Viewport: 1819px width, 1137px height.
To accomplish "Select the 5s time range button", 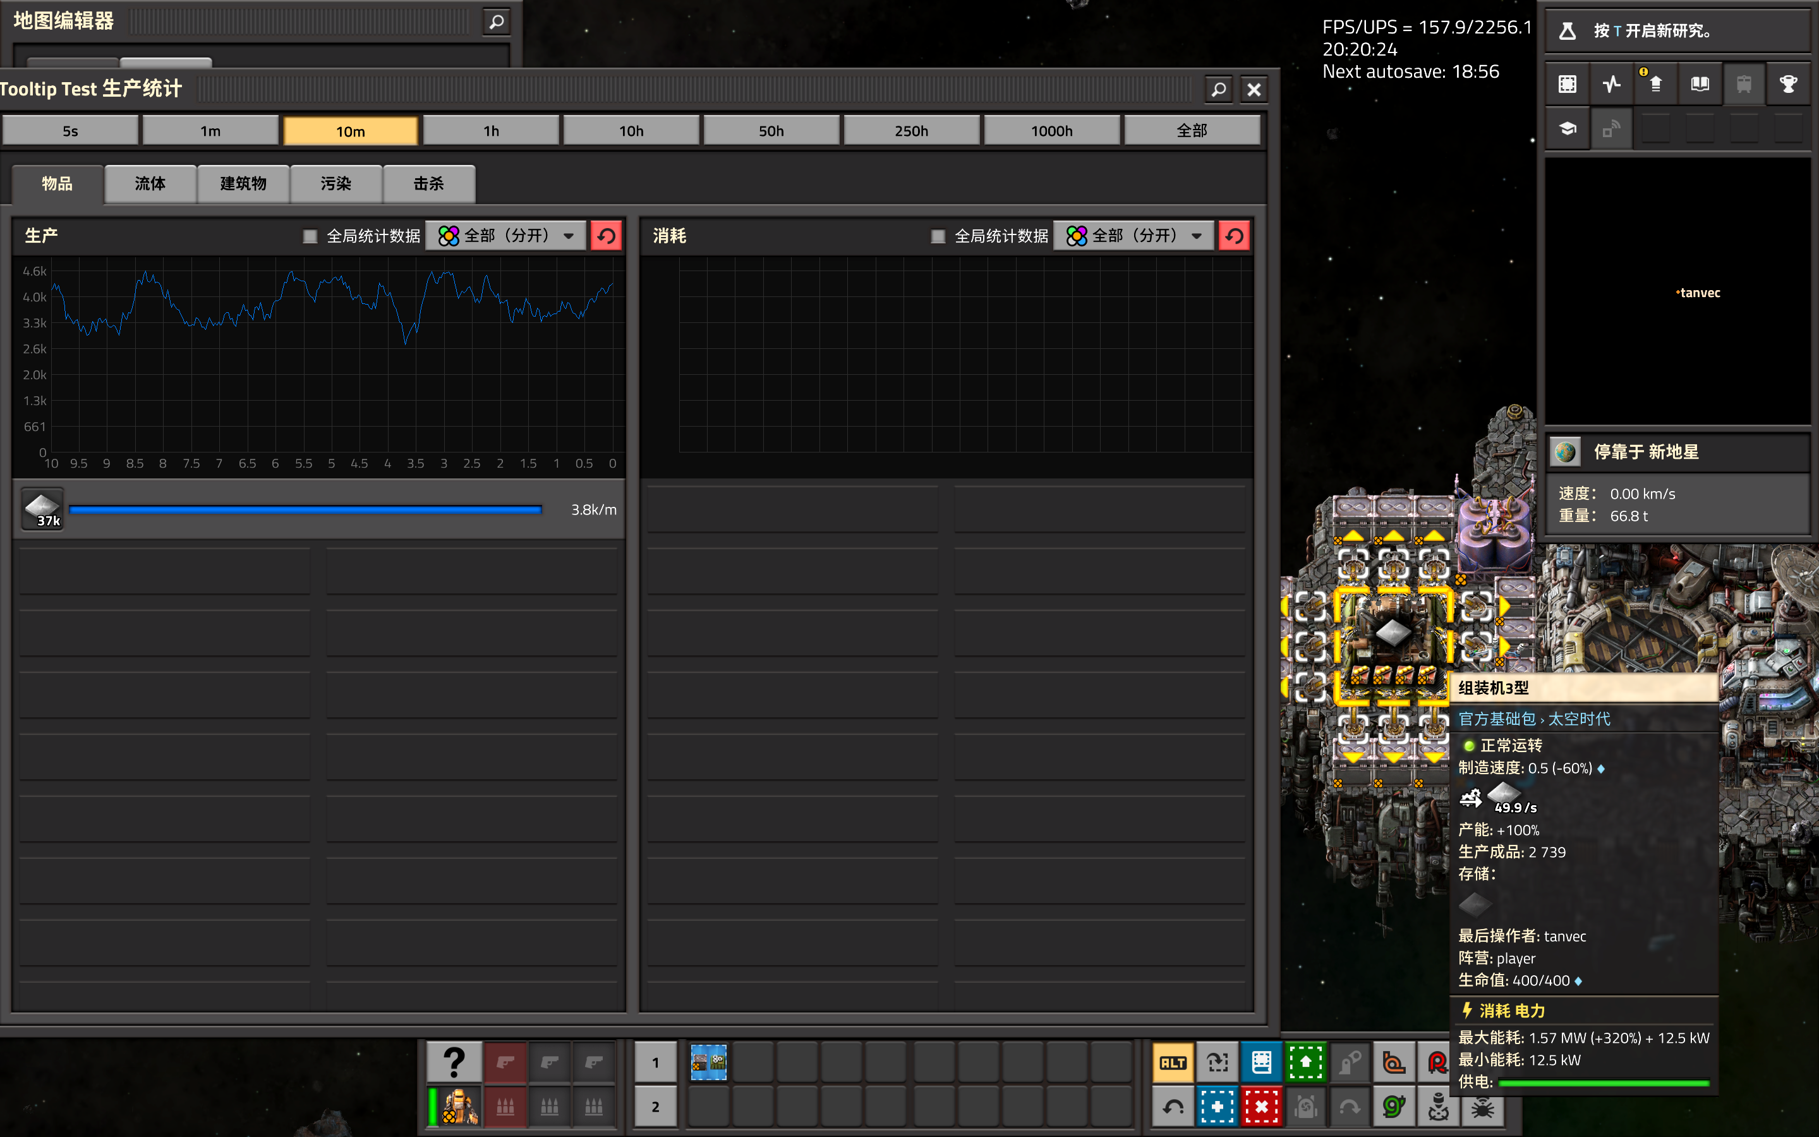I will point(70,131).
